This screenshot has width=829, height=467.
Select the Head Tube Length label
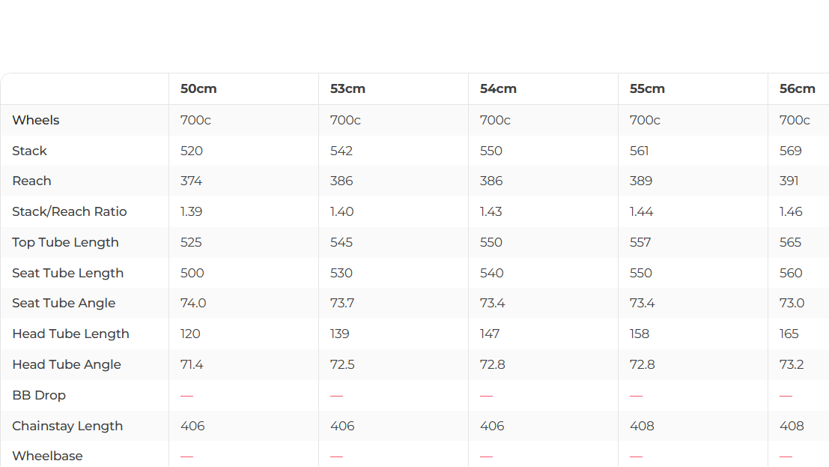[71, 334]
